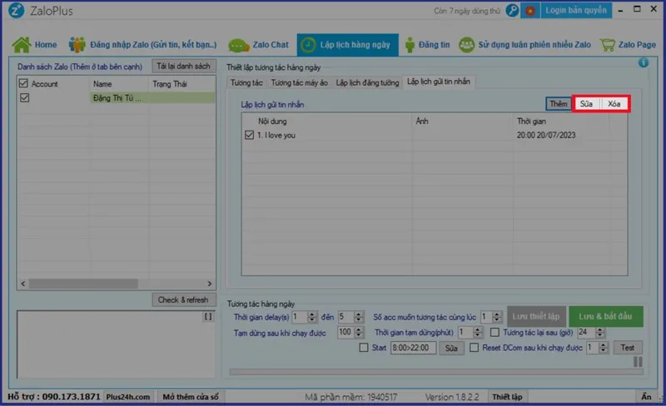Enable Reset DCom sau khi chạy được
Viewport: 666px width, 406px height.
pos(475,348)
